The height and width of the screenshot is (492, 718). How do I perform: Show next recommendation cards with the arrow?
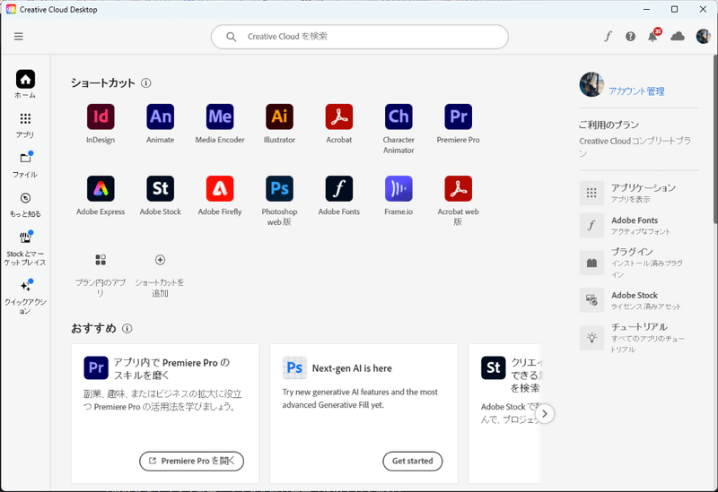(545, 414)
